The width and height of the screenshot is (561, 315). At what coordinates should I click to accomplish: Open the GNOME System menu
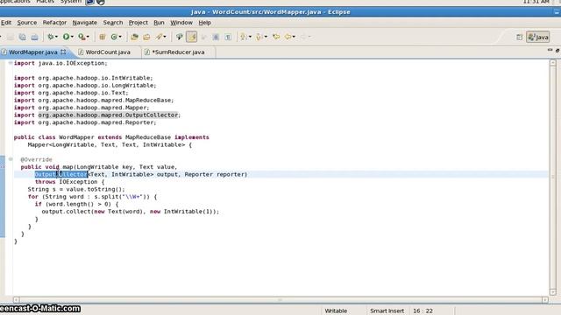[x=70, y=2]
